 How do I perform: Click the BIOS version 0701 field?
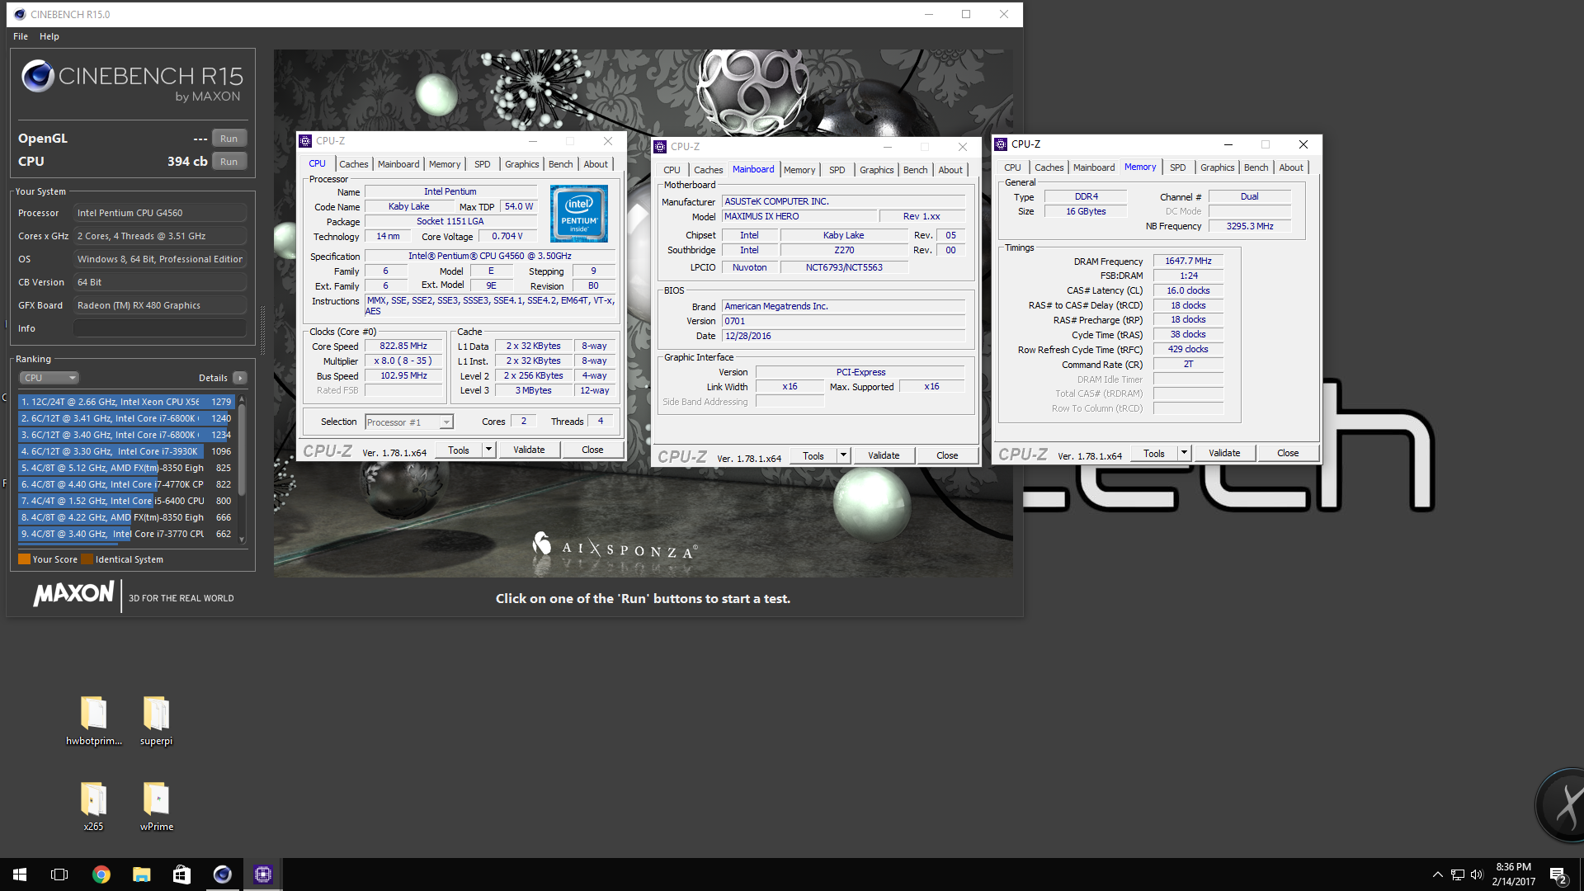[x=844, y=321]
